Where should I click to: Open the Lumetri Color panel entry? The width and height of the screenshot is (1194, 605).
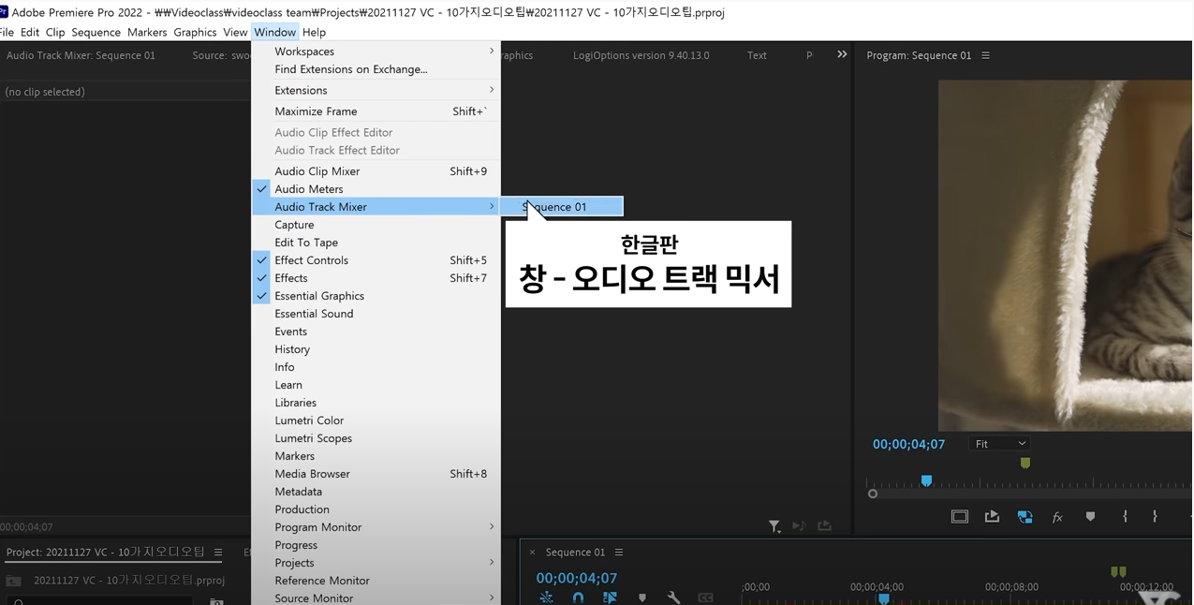(376, 421)
